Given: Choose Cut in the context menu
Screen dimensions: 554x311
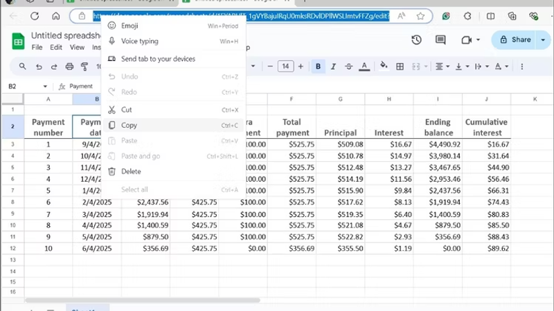Looking at the screenshot, I should (127, 110).
